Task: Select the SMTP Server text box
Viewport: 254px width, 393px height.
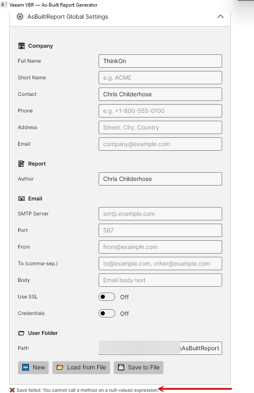Action: click(x=160, y=214)
